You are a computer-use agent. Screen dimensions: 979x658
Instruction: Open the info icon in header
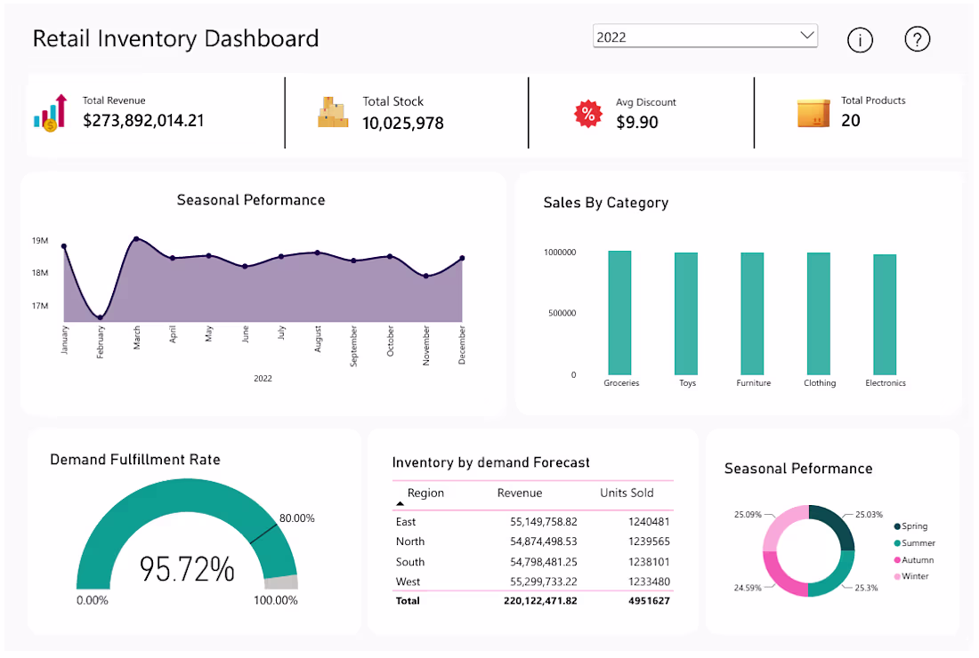(860, 40)
